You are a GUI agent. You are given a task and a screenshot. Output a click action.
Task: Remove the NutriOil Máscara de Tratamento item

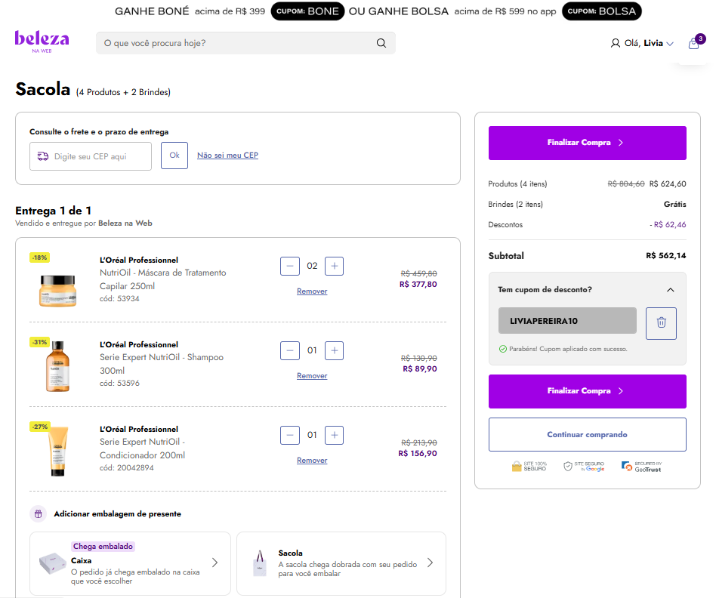[x=312, y=291]
